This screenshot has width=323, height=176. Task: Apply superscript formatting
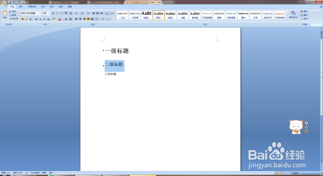click(44, 19)
